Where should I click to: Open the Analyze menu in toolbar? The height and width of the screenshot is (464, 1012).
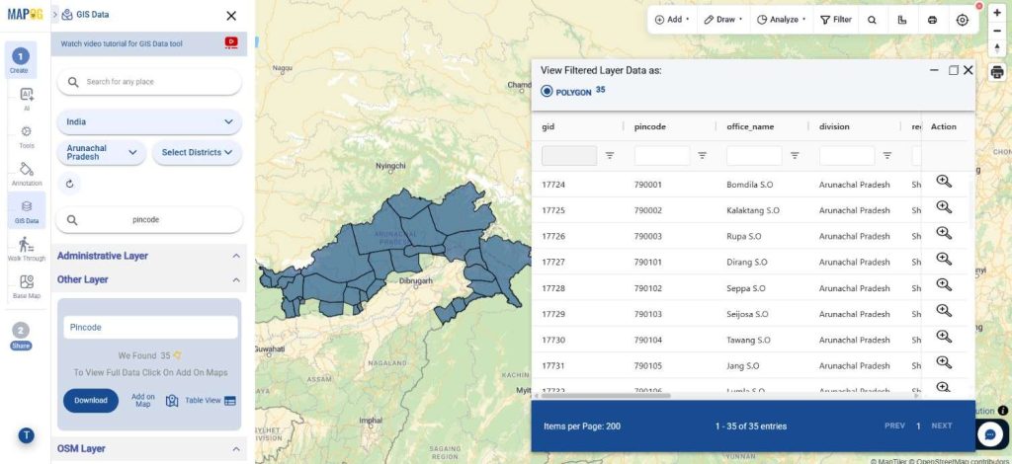coord(781,20)
